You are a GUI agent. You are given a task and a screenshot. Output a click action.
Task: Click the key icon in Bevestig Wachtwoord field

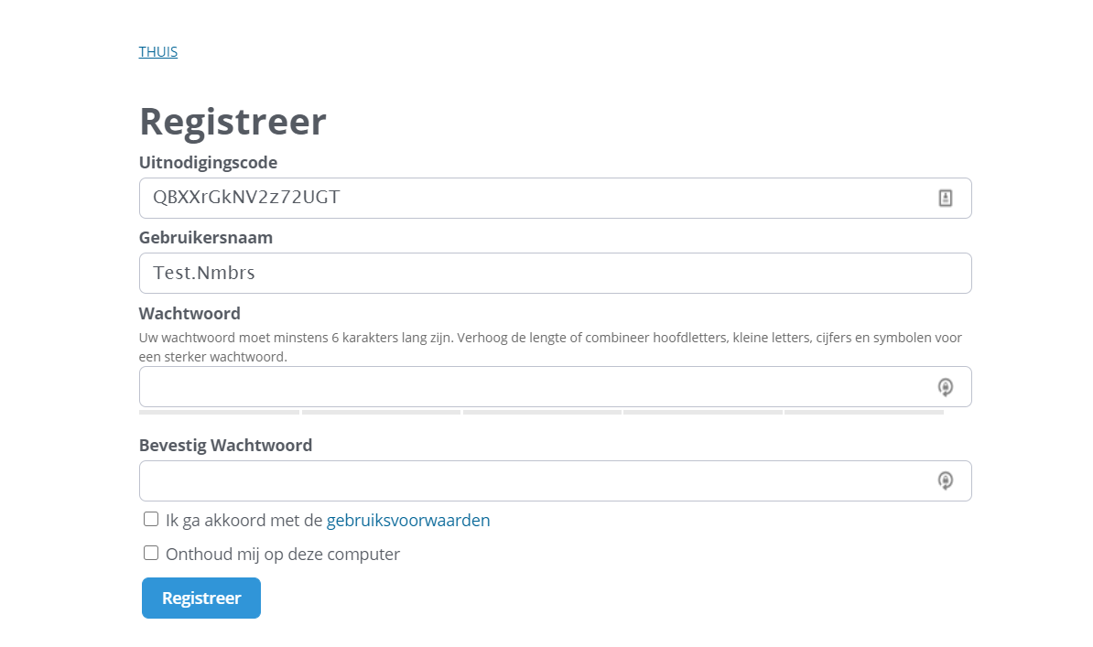[946, 480]
